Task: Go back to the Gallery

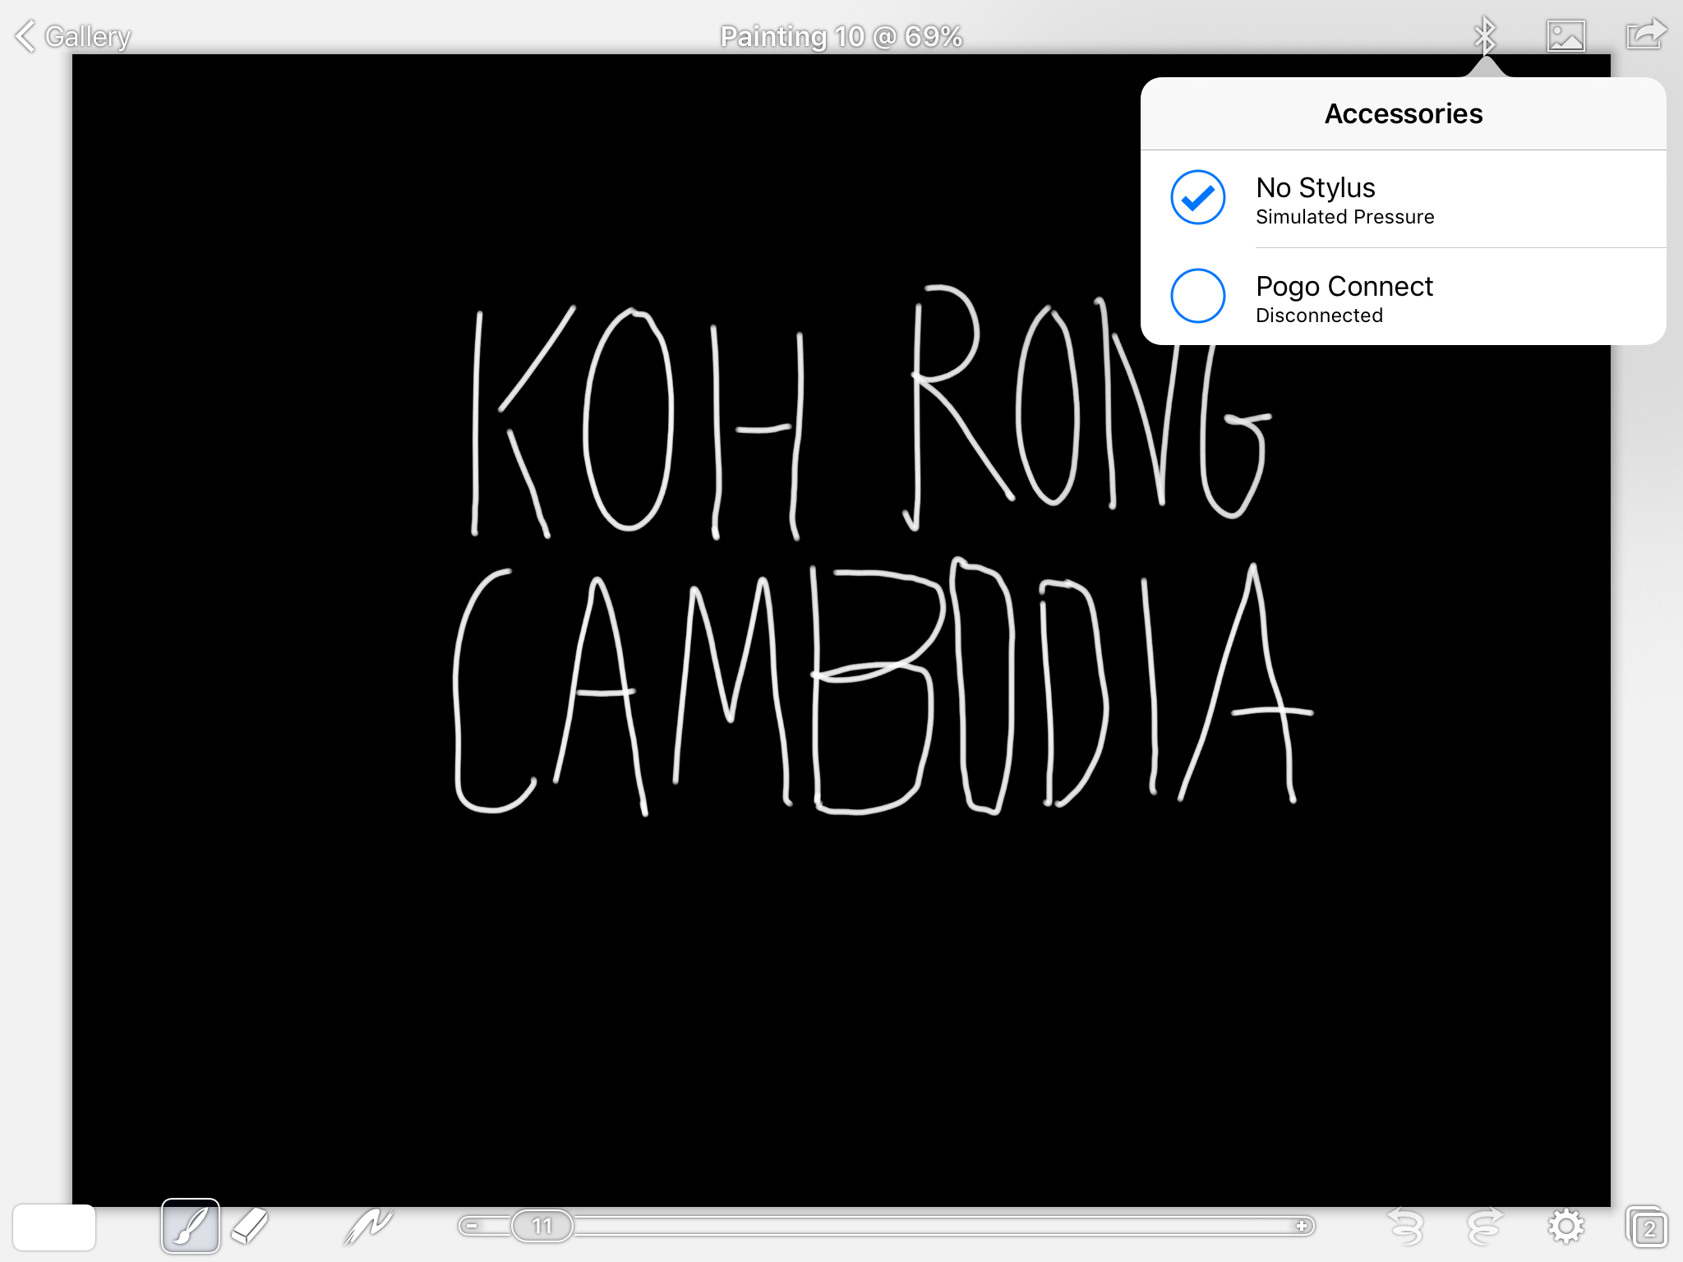Action: pos(73,36)
